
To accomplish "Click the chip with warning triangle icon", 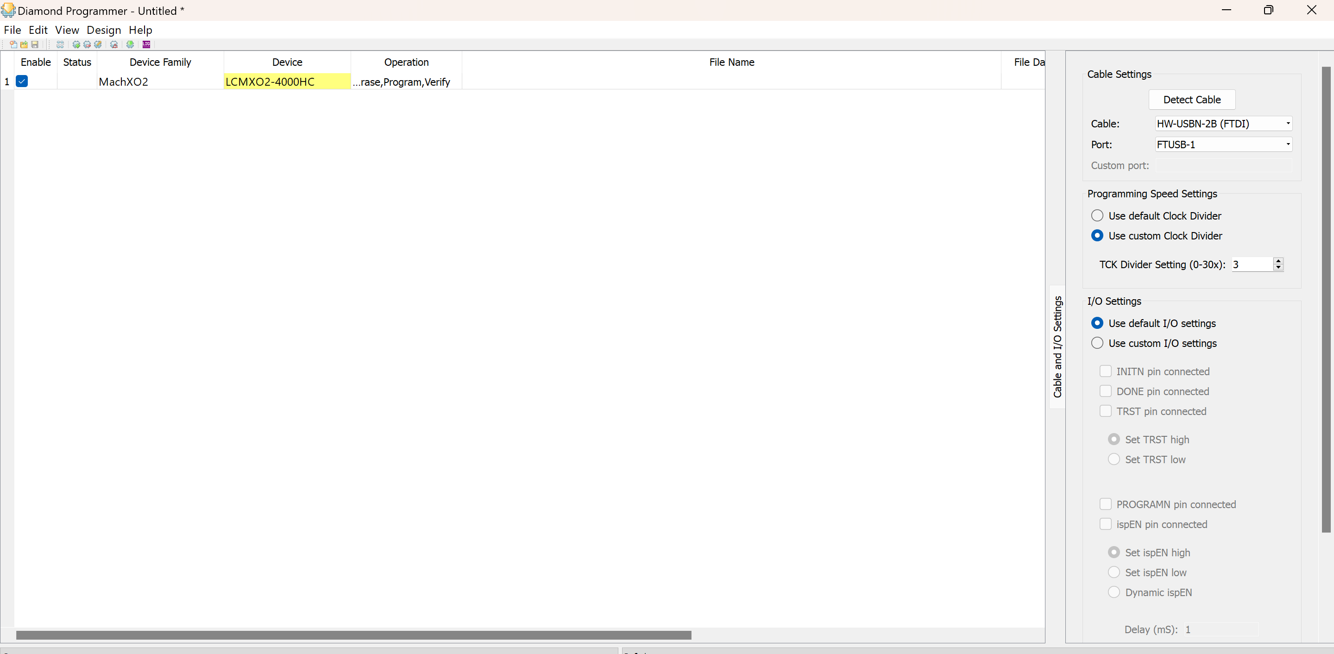I will coord(114,44).
